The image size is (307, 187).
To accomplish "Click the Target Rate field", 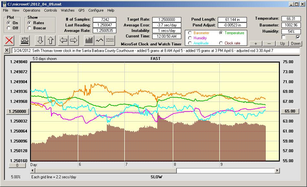I will pos(167,20).
